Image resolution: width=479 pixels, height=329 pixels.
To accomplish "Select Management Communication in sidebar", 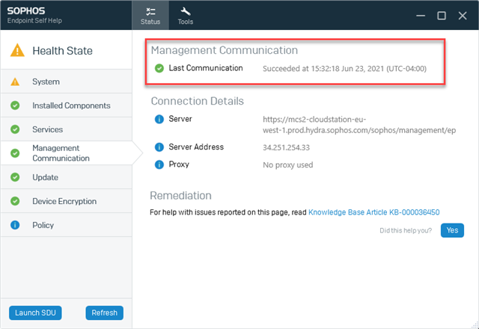I will (67, 153).
